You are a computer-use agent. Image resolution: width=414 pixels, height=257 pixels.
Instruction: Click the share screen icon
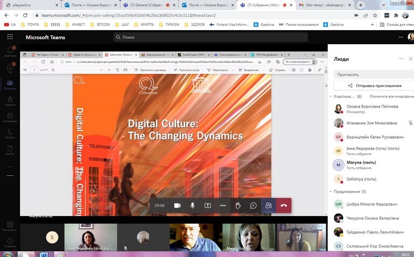click(207, 205)
